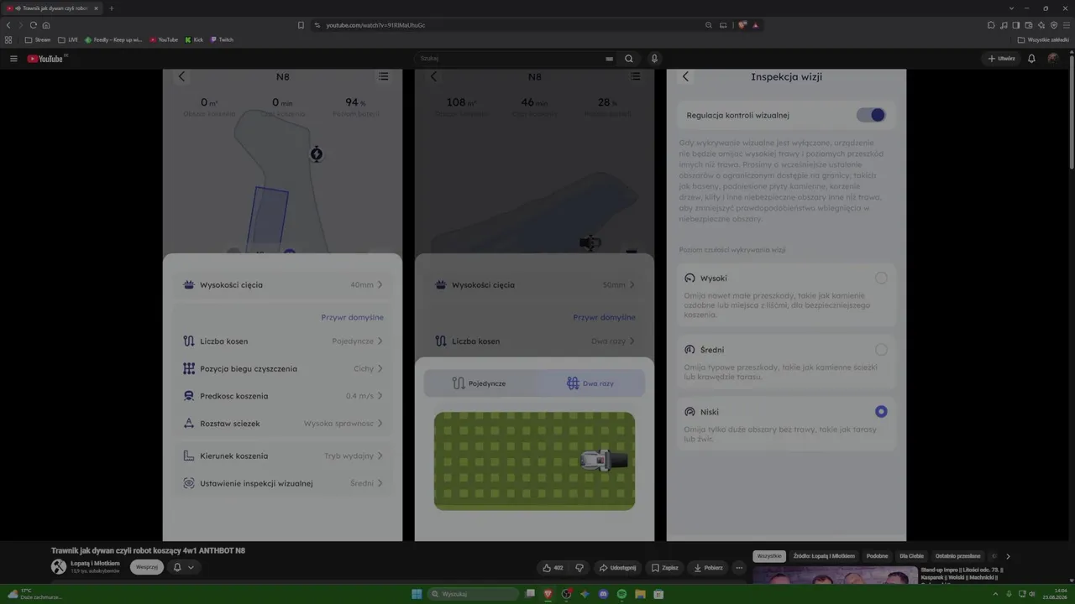1075x604 pixels.
Task: Click the YouTube search magnifier button
Action: [x=628, y=59]
